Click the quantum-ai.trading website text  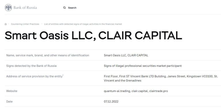click(x=117, y=91)
